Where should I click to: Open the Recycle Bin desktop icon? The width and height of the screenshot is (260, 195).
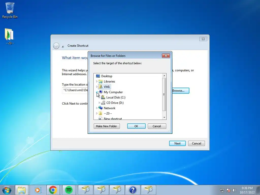10,10
